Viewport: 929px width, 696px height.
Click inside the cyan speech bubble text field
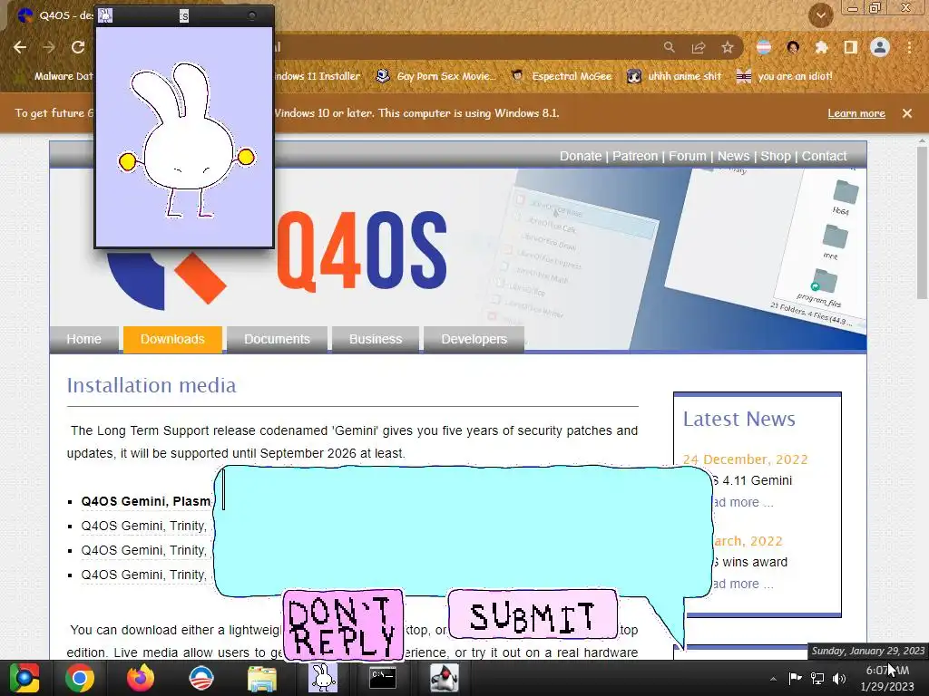click(x=462, y=529)
